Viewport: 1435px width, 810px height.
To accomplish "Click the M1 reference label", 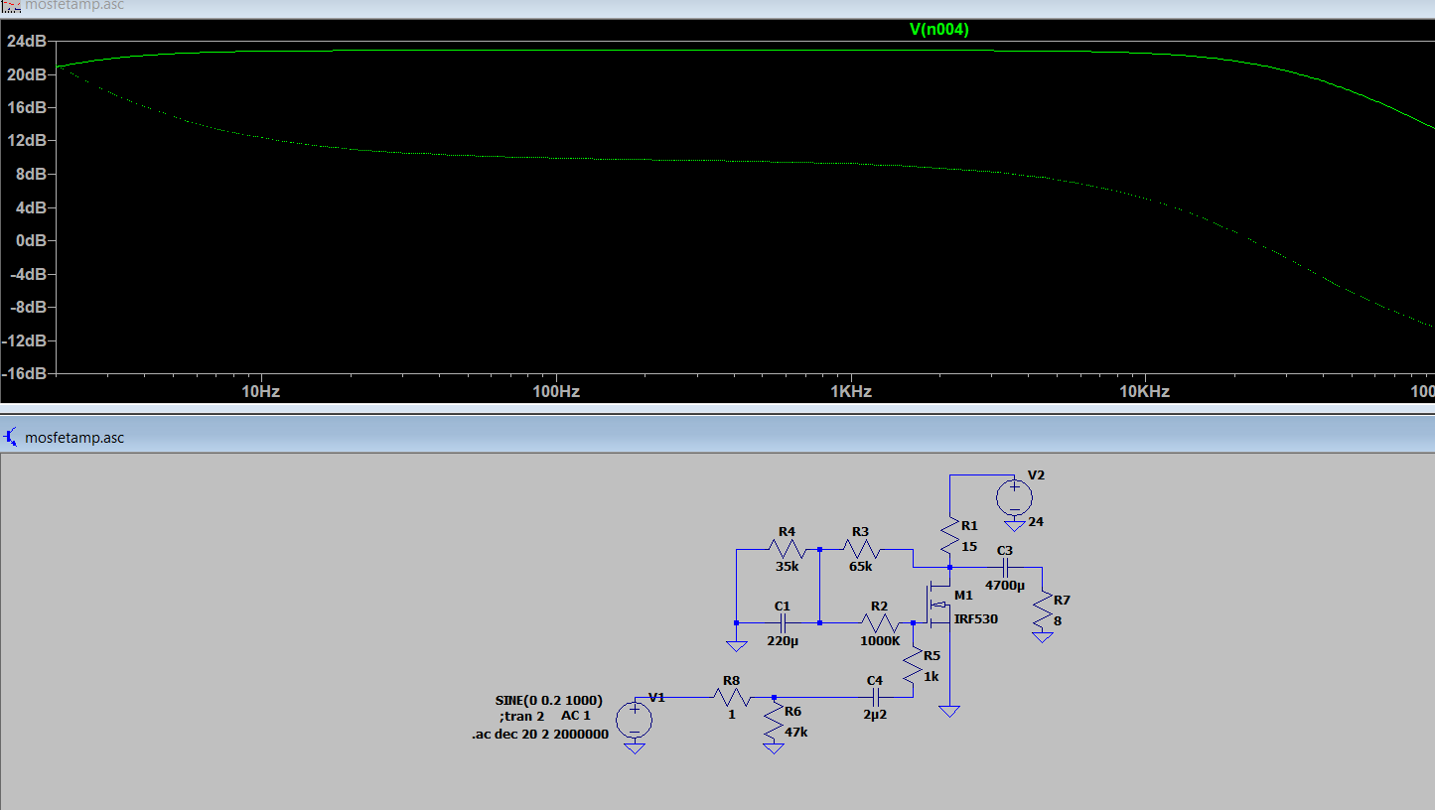I will tap(964, 596).
